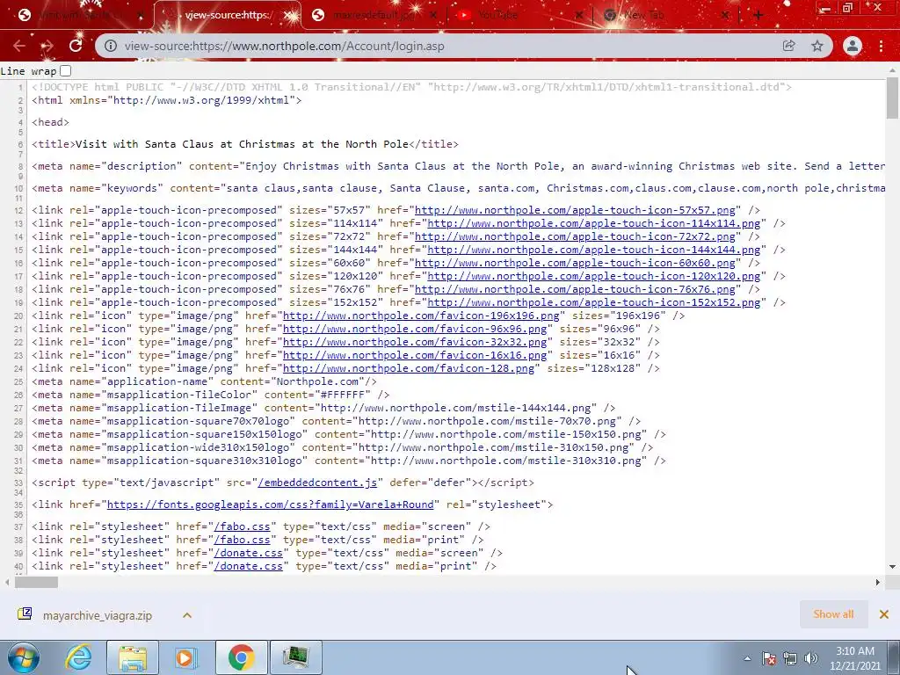Open favicon-196x196.png link
900x675 pixels.
(x=421, y=316)
